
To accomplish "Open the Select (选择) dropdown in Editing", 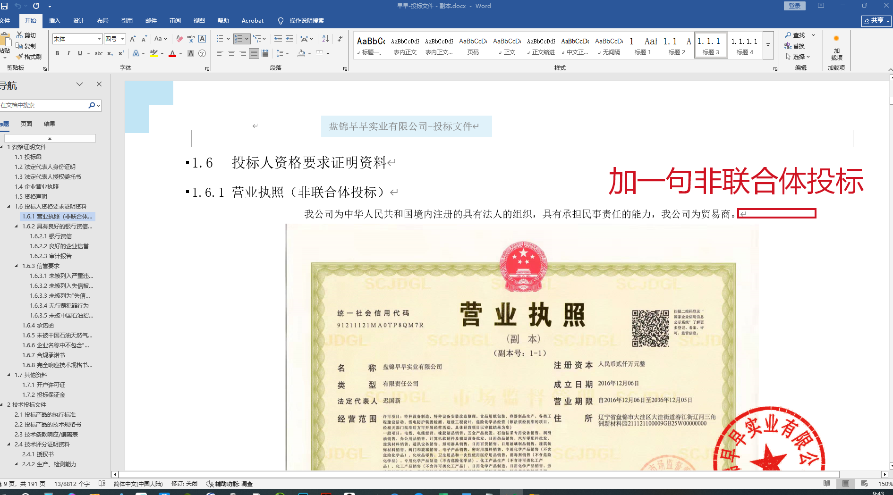I will [798, 57].
